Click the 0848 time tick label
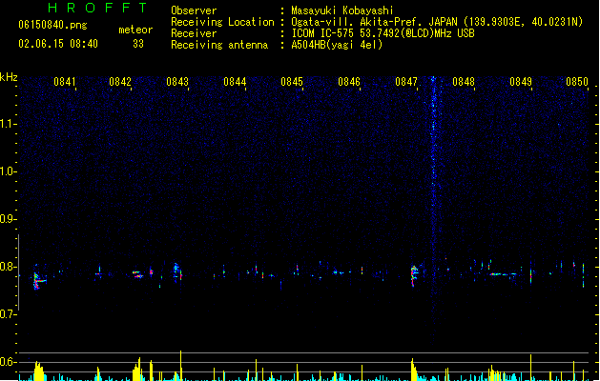This screenshot has width=600, height=381. (464, 82)
